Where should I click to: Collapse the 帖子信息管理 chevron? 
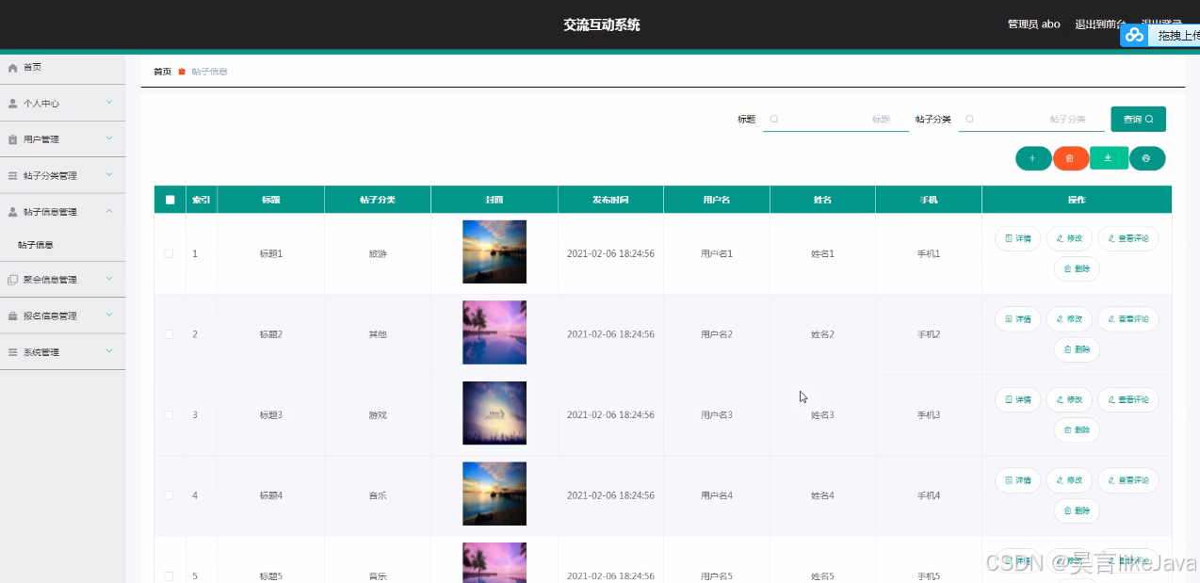(x=109, y=211)
